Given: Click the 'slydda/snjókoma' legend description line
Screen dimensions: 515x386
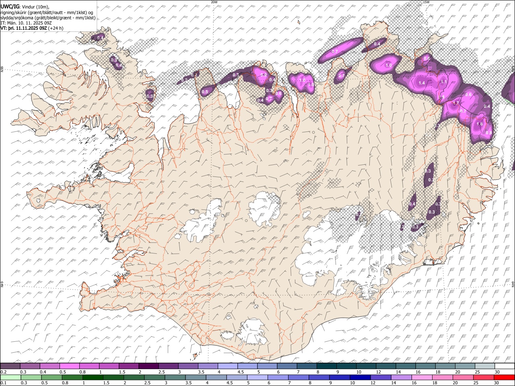Looking at the screenshot, I should click(48, 17).
